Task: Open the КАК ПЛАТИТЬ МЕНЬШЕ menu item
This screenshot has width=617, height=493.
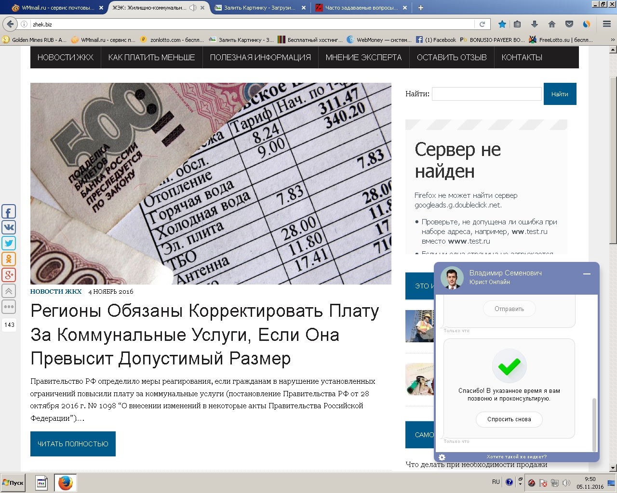Action: (151, 57)
